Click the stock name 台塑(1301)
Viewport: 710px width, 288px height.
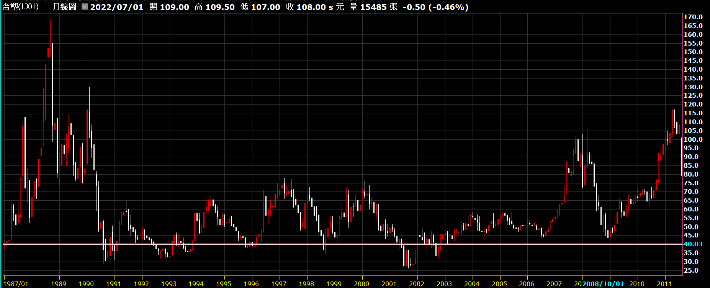pos(21,7)
